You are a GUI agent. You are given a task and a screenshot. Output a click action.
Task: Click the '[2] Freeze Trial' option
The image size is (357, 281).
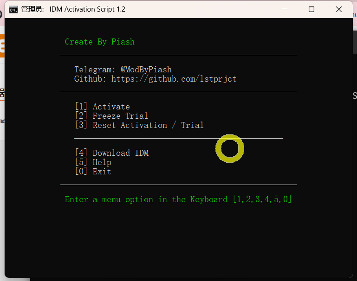[x=111, y=116]
